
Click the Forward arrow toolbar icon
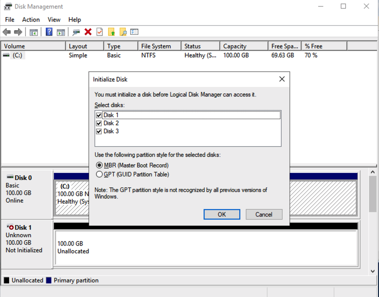pyautogui.click(x=18, y=32)
